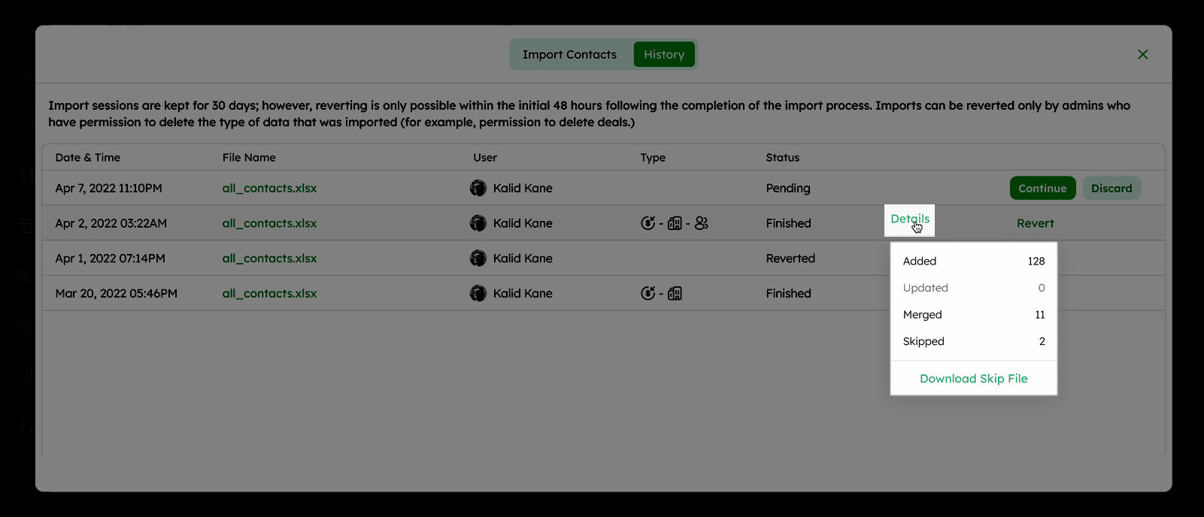Image resolution: width=1204 pixels, height=517 pixels.
Task: Click the deals icon in Apr 2 row
Action: (647, 223)
